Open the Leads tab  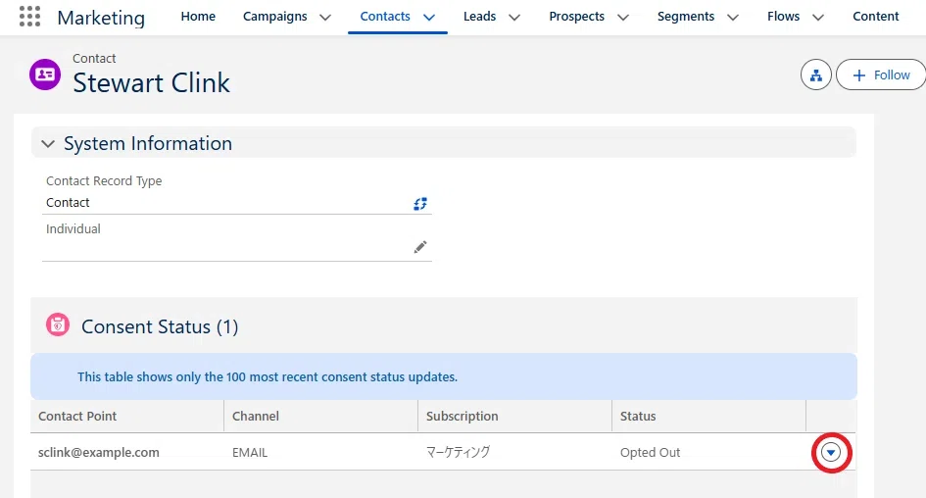(479, 17)
